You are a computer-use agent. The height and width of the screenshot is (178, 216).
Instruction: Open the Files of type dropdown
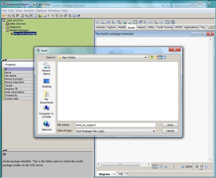pos(154,131)
